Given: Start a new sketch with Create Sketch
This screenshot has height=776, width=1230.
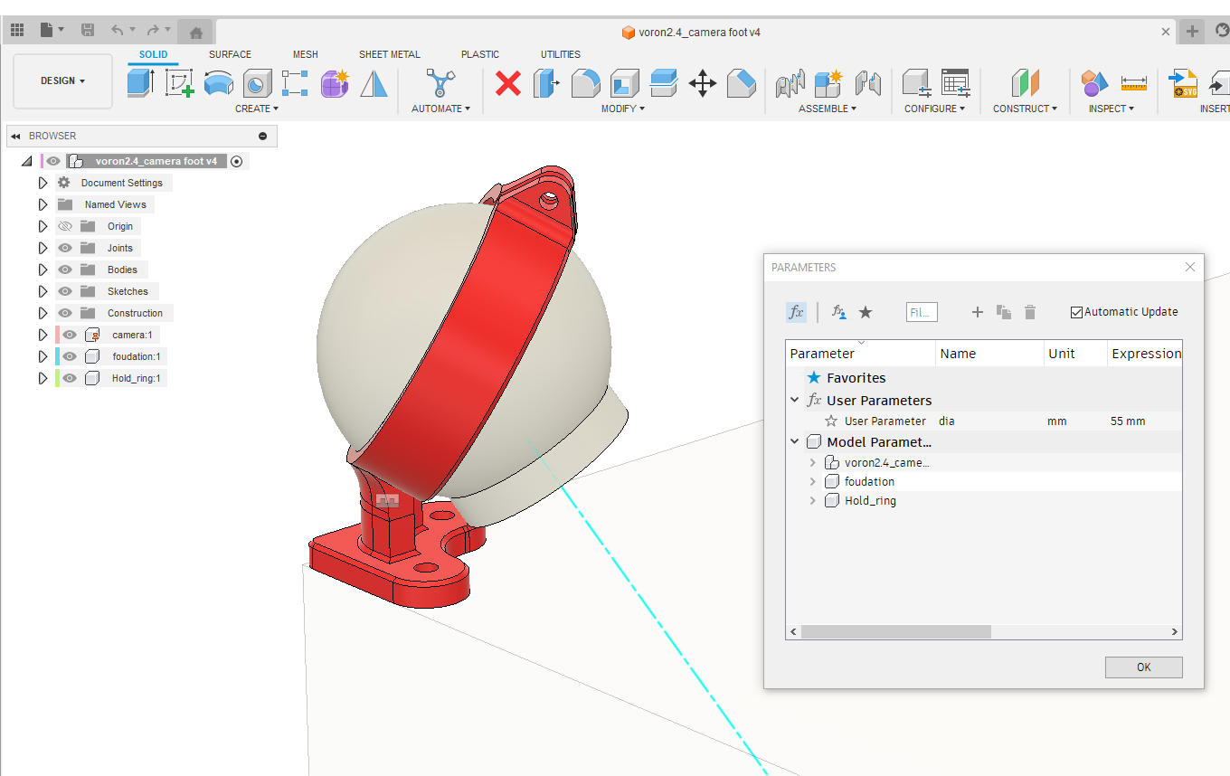Looking at the screenshot, I should pyautogui.click(x=179, y=83).
